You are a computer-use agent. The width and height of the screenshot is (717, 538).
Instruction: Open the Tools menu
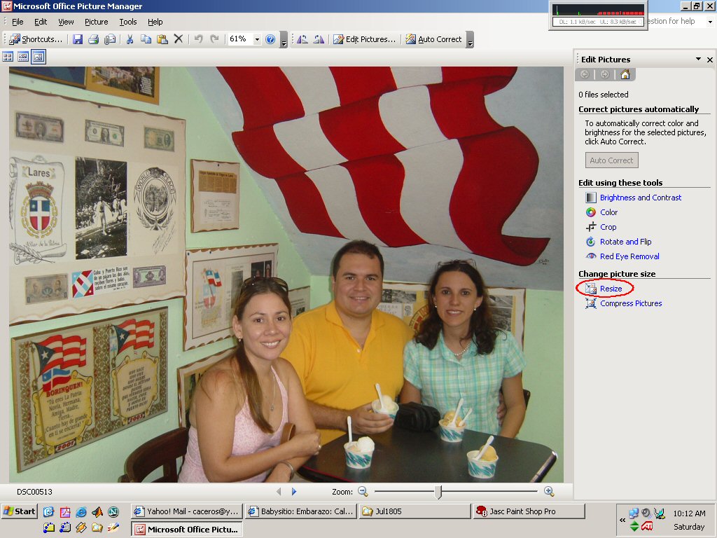tap(128, 22)
